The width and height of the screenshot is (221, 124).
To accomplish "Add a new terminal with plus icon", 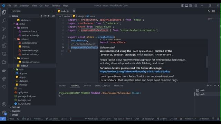I will tap(208, 85).
